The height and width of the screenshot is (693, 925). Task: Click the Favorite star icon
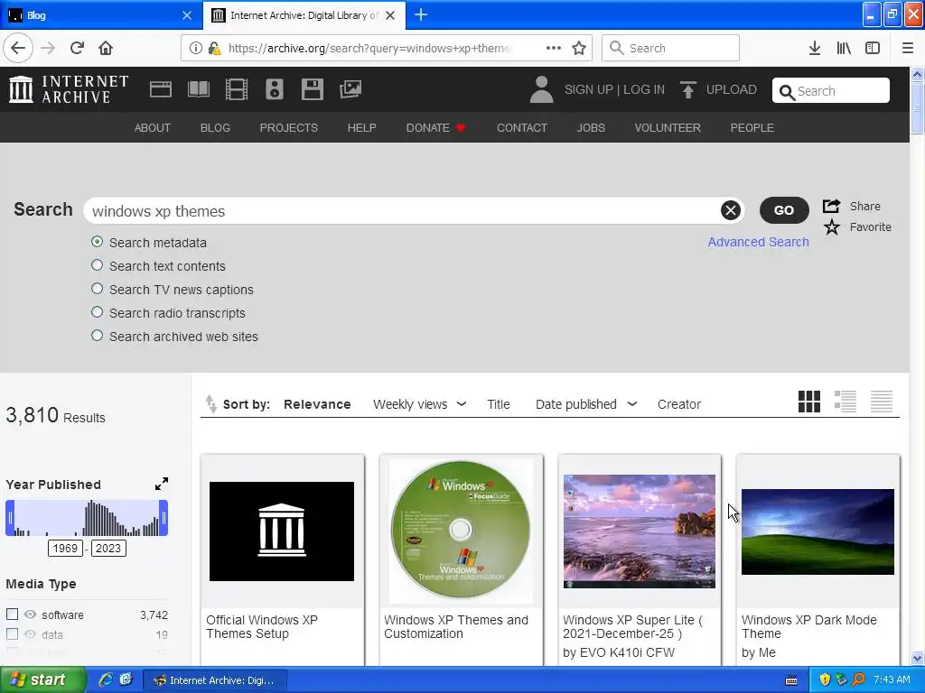[832, 226]
